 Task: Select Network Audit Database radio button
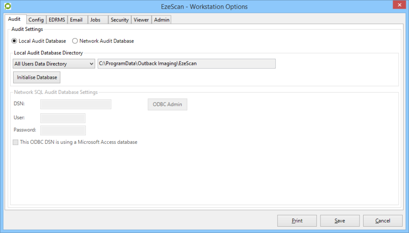tap(75, 41)
